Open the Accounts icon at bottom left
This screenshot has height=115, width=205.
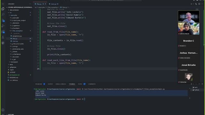click(3, 110)
